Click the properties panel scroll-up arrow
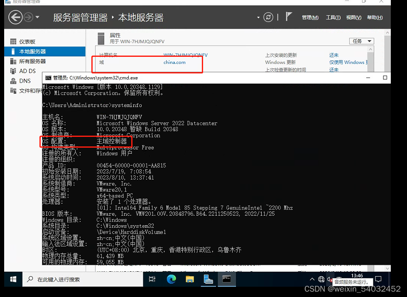Image resolution: width=407 pixels, height=297 pixels. 370,49
